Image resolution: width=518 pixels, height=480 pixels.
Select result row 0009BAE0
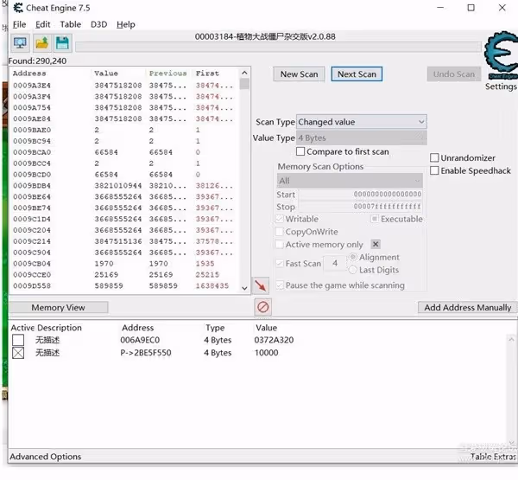pos(124,130)
